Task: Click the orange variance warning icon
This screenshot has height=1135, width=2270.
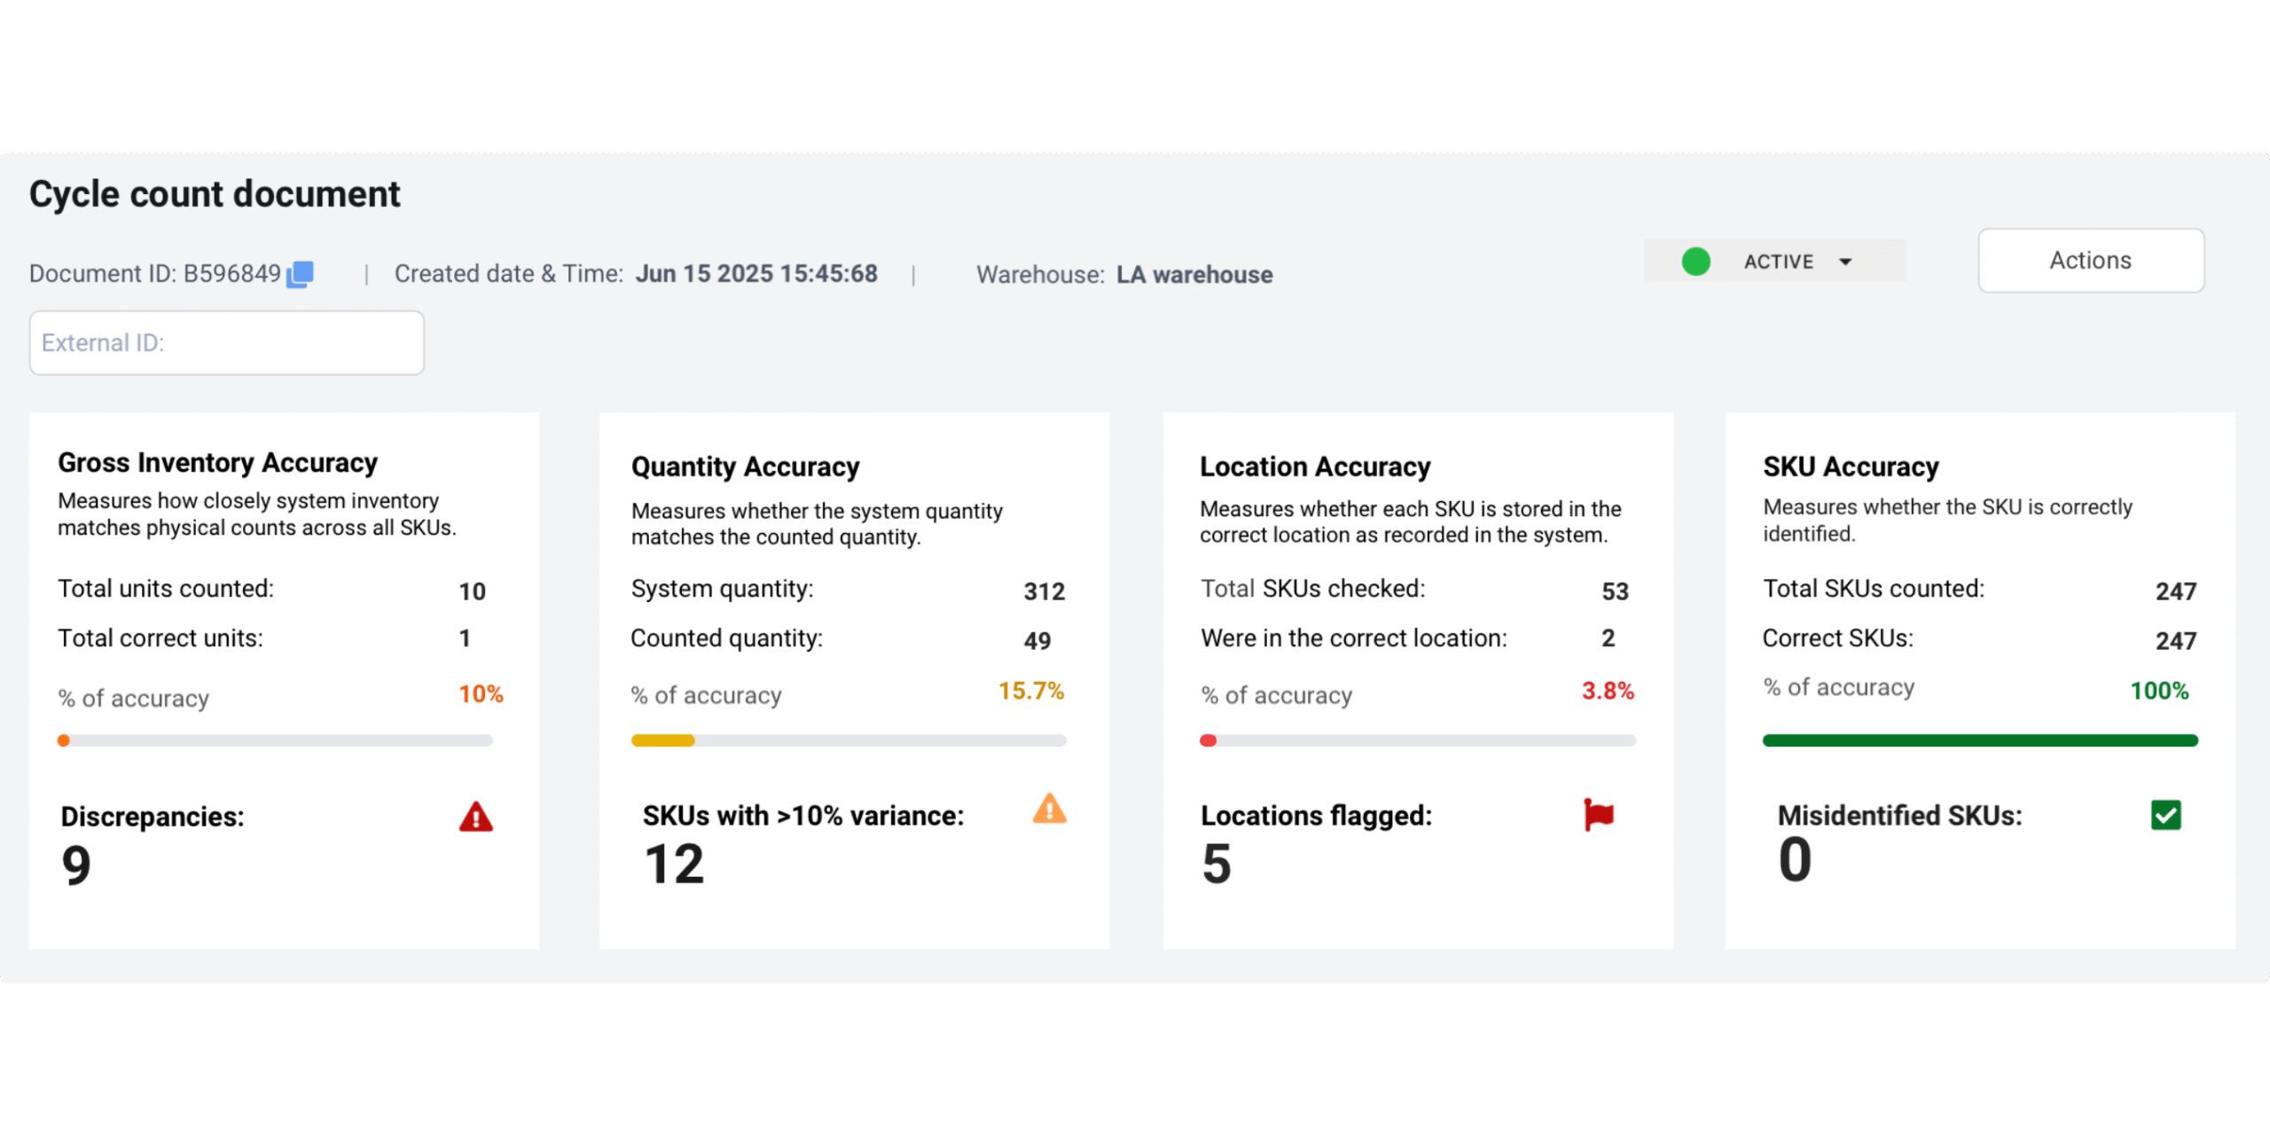Action: tap(1049, 810)
